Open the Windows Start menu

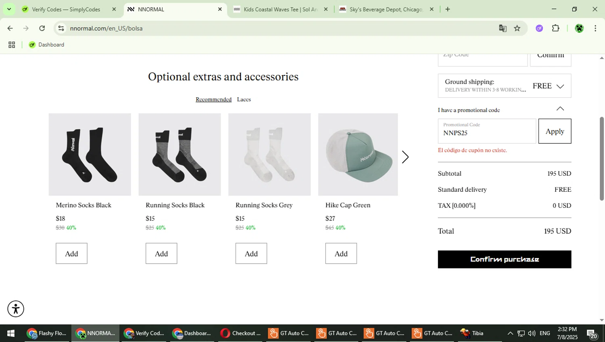click(11, 334)
